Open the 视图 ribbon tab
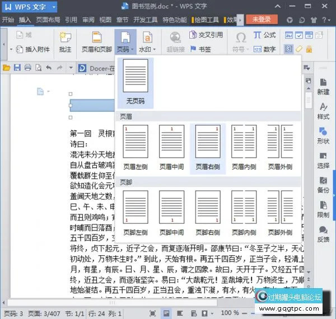The image size is (336, 319). click(x=105, y=20)
